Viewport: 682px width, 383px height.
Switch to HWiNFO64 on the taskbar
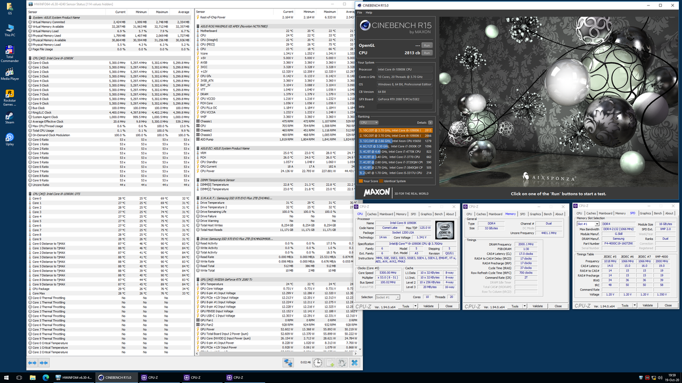pyautogui.click(x=74, y=377)
